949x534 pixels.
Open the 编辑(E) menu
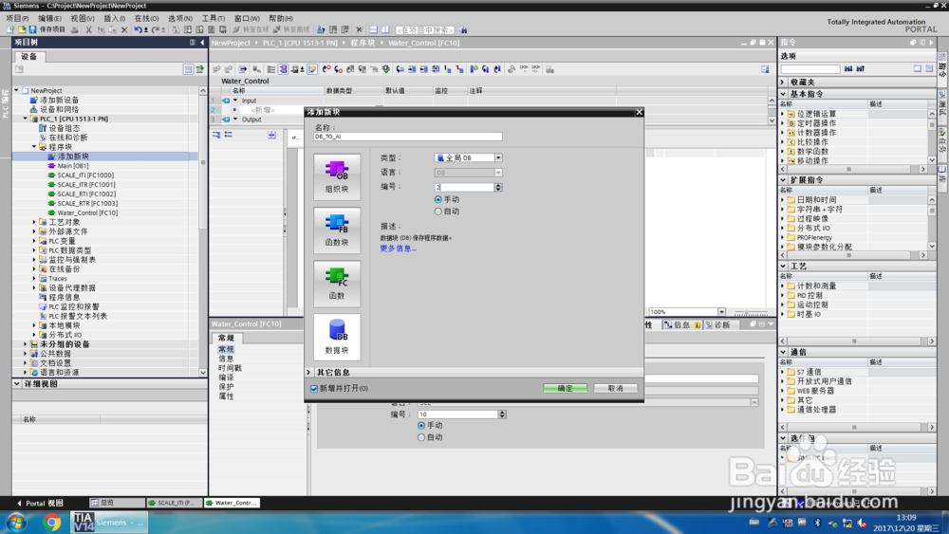[49, 18]
